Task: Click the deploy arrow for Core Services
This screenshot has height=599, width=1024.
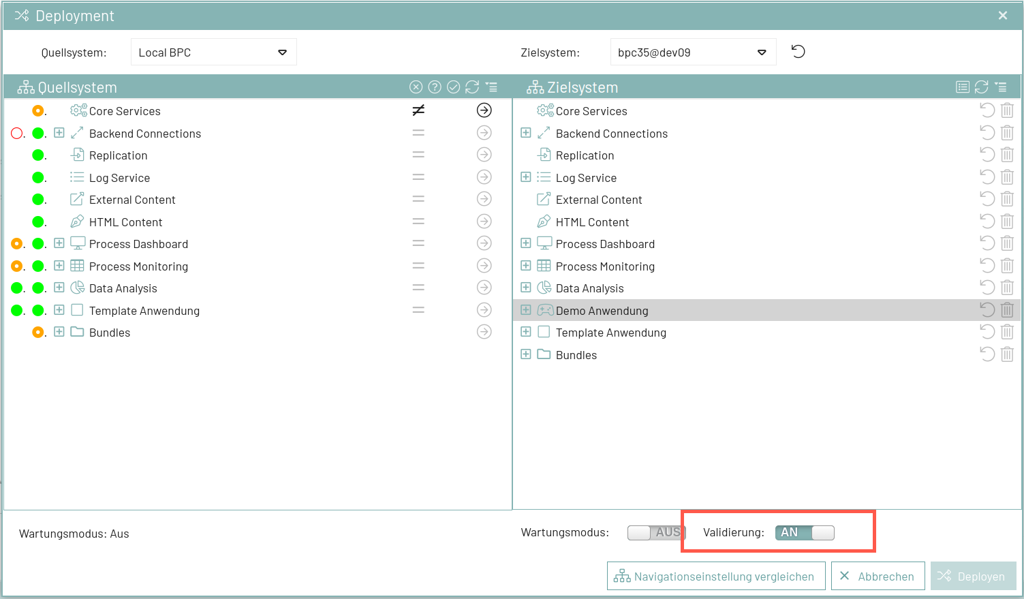Action: (484, 110)
